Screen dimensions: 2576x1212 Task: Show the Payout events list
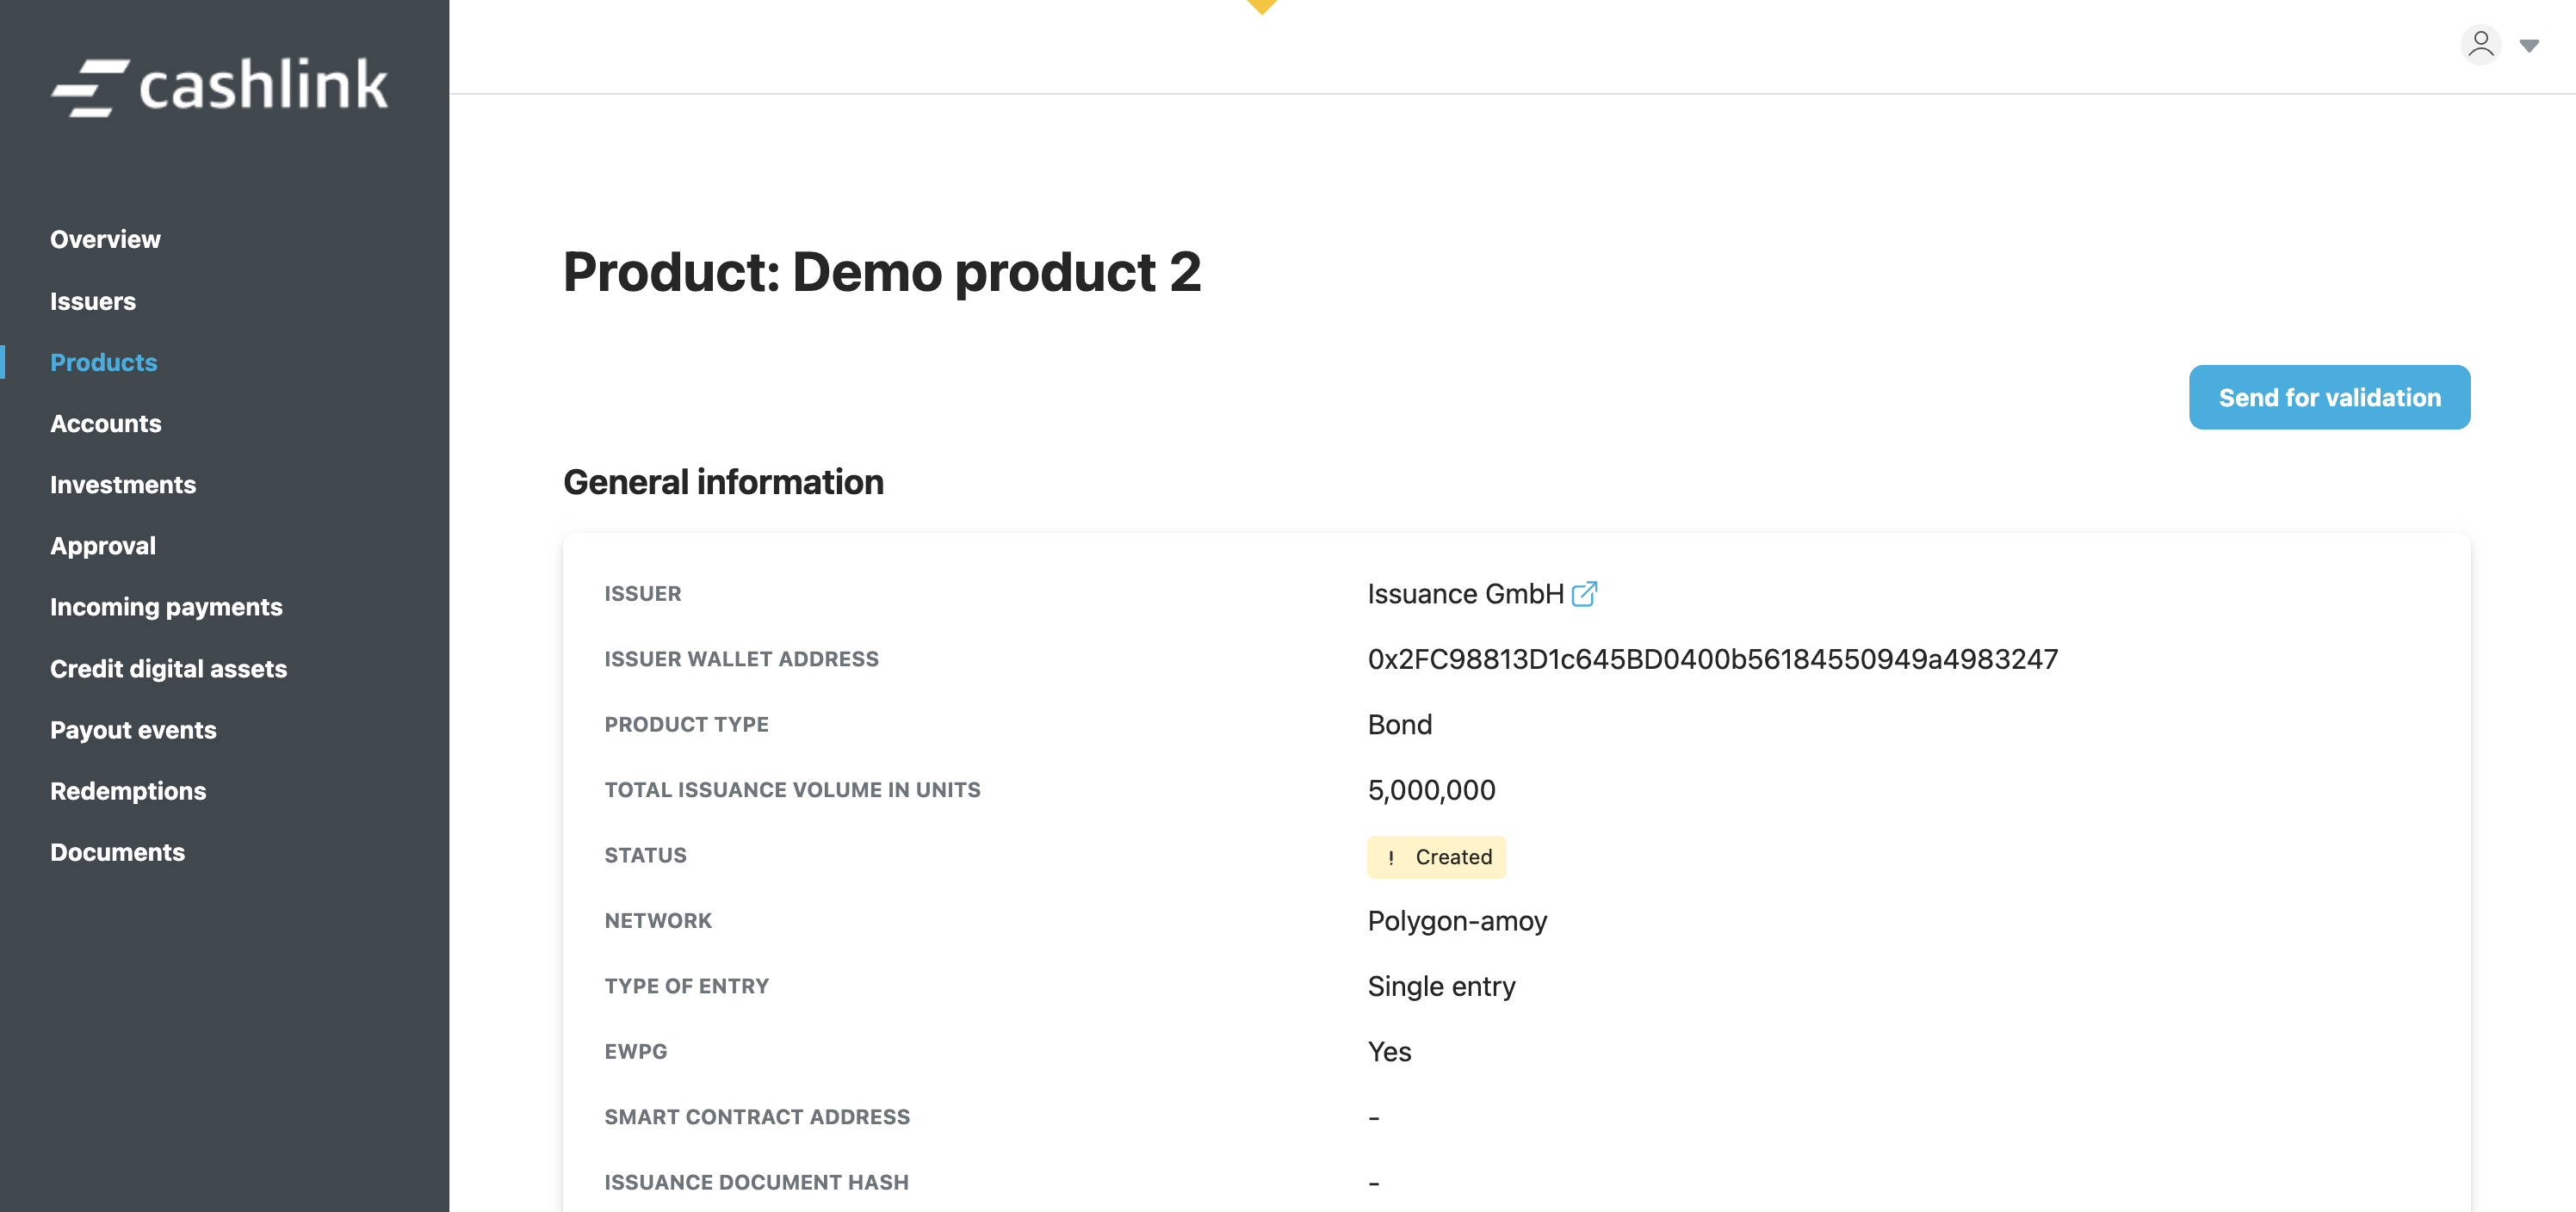pos(133,730)
